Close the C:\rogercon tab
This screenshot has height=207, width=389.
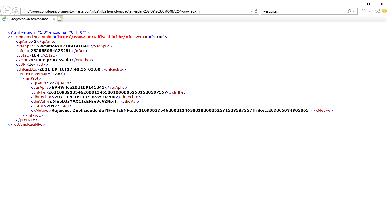(54, 19)
